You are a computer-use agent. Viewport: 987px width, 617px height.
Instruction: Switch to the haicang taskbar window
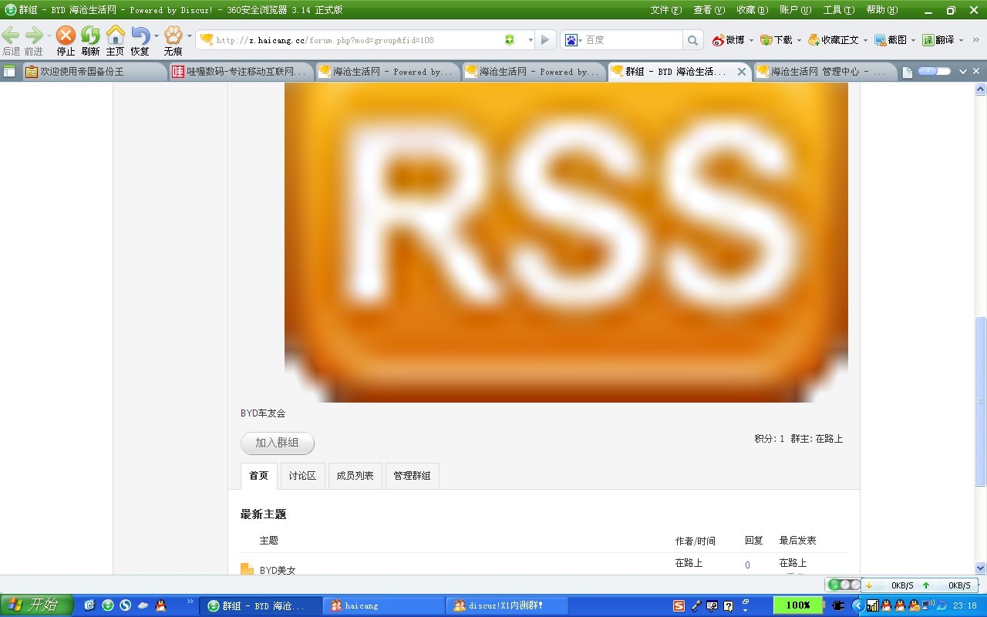(384, 605)
